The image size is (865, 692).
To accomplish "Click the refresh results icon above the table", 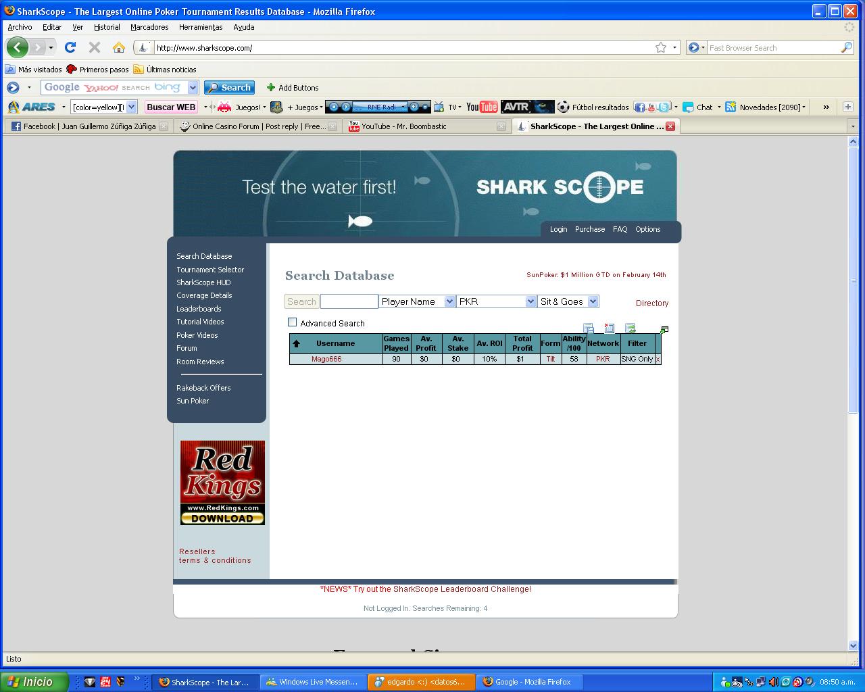I will 631,328.
